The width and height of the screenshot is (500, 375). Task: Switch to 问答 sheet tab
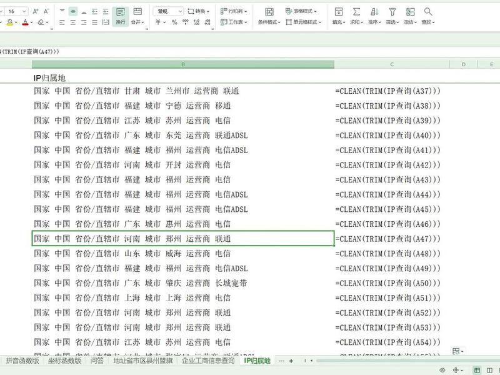point(97,361)
